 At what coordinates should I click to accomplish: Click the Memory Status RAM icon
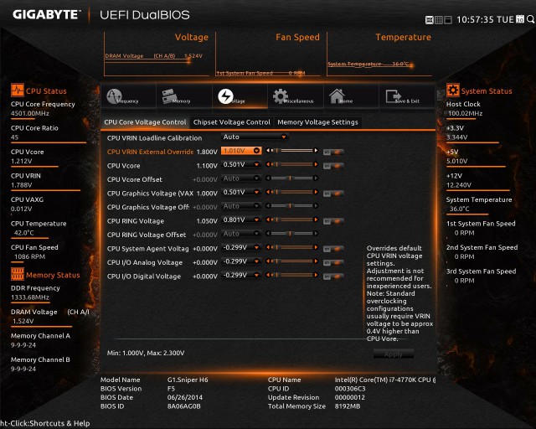pyautogui.click(x=18, y=274)
